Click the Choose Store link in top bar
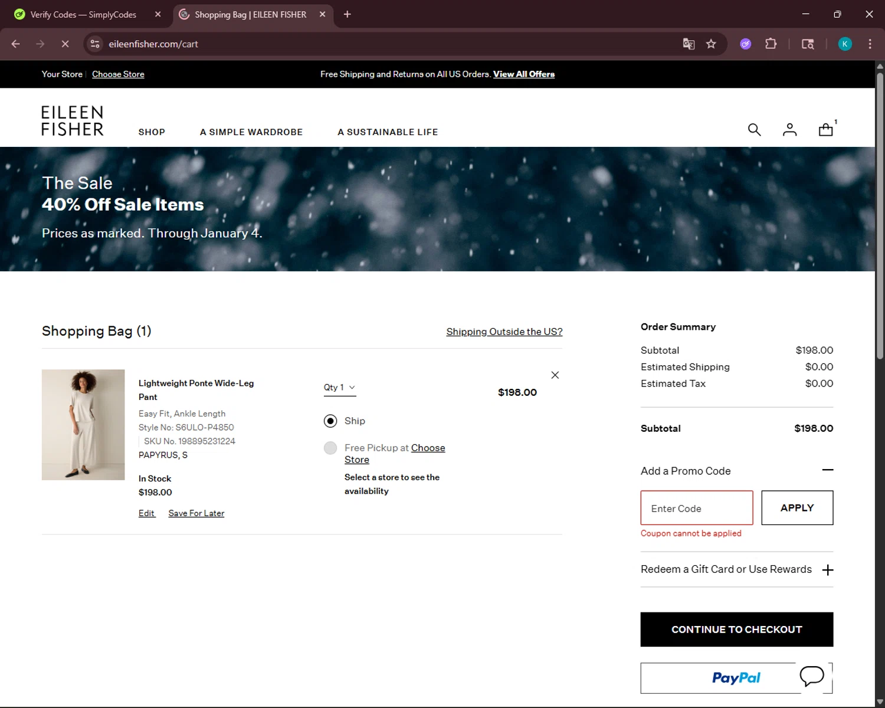Image resolution: width=885 pixels, height=708 pixels. coord(118,74)
